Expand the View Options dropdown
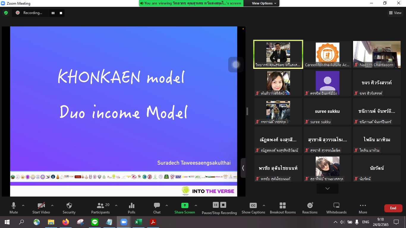 pos(264,3)
